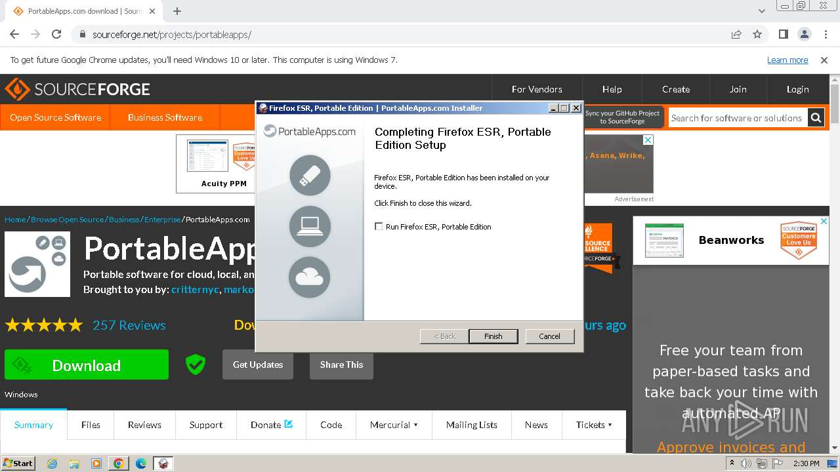View site information via the lock icon
Screen dimensions: 840x472
pyautogui.click(x=82, y=34)
